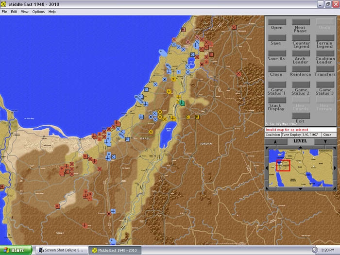
Task: Open the View menu
Action: click(x=24, y=12)
